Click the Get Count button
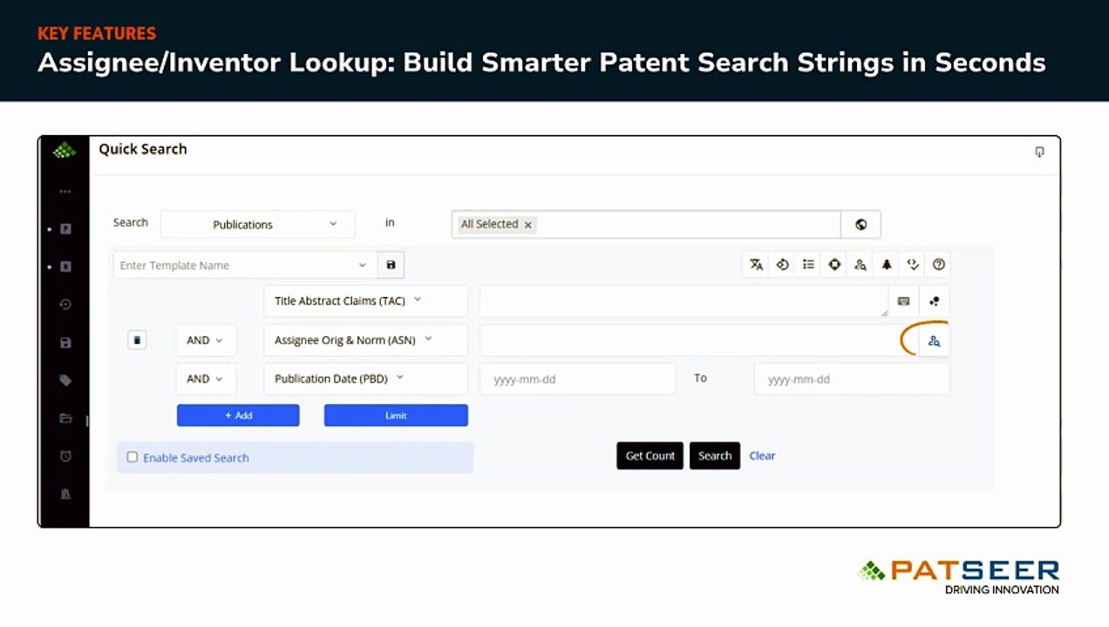The width and height of the screenshot is (1109, 627). click(x=650, y=455)
